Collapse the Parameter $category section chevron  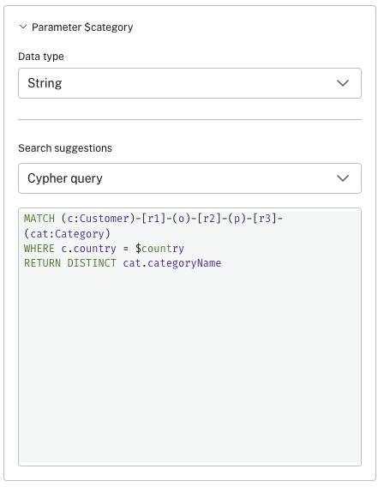tap(23, 27)
